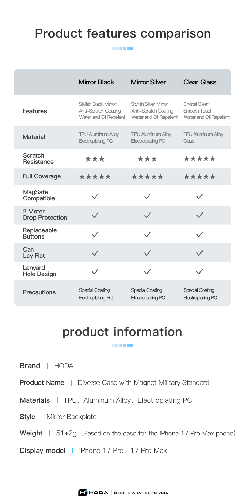Click the HODA logo icon at the bottom
Image resolution: width=245 pixels, height=504 pixels.
click(x=83, y=493)
